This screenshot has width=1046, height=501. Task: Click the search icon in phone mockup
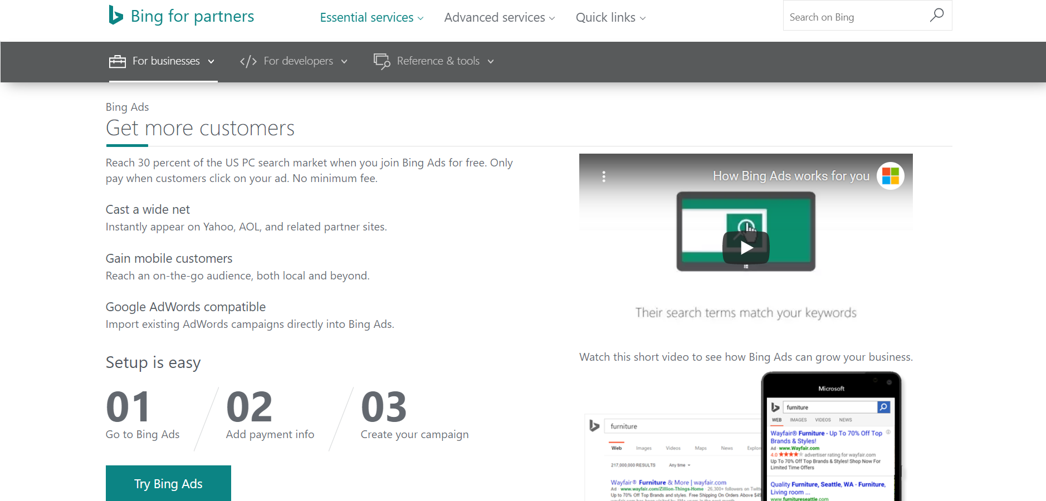(883, 407)
